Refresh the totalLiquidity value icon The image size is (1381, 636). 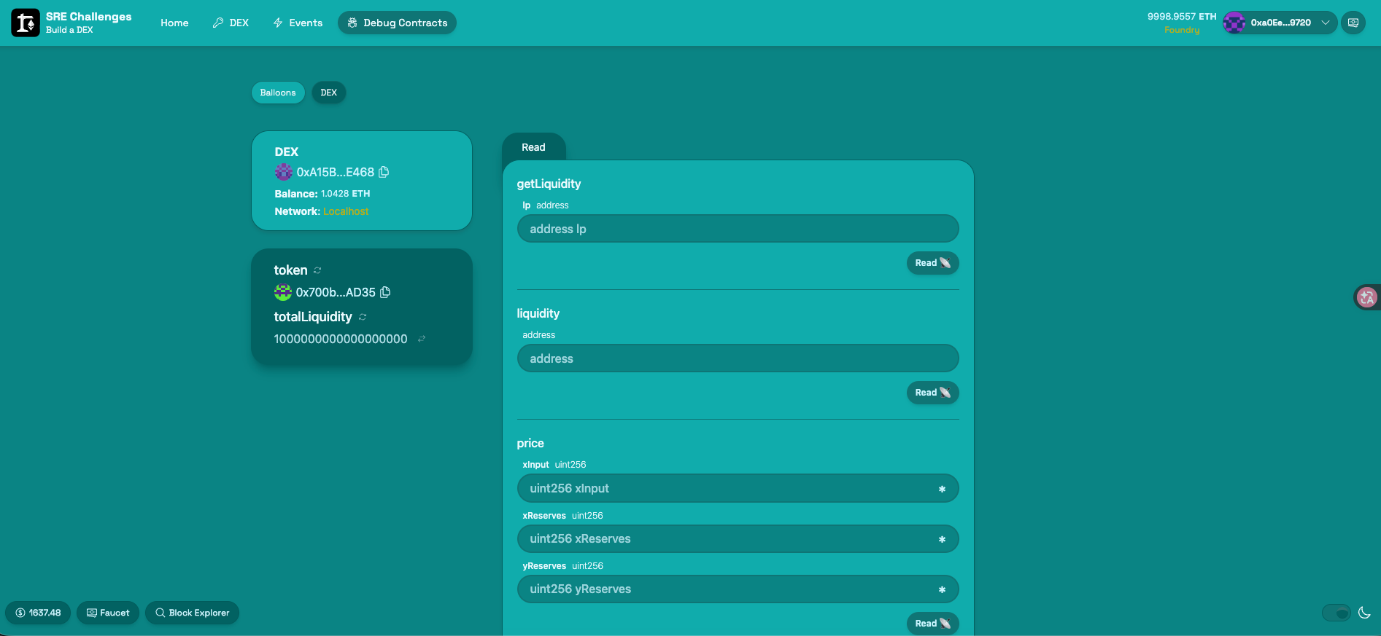click(363, 317)
